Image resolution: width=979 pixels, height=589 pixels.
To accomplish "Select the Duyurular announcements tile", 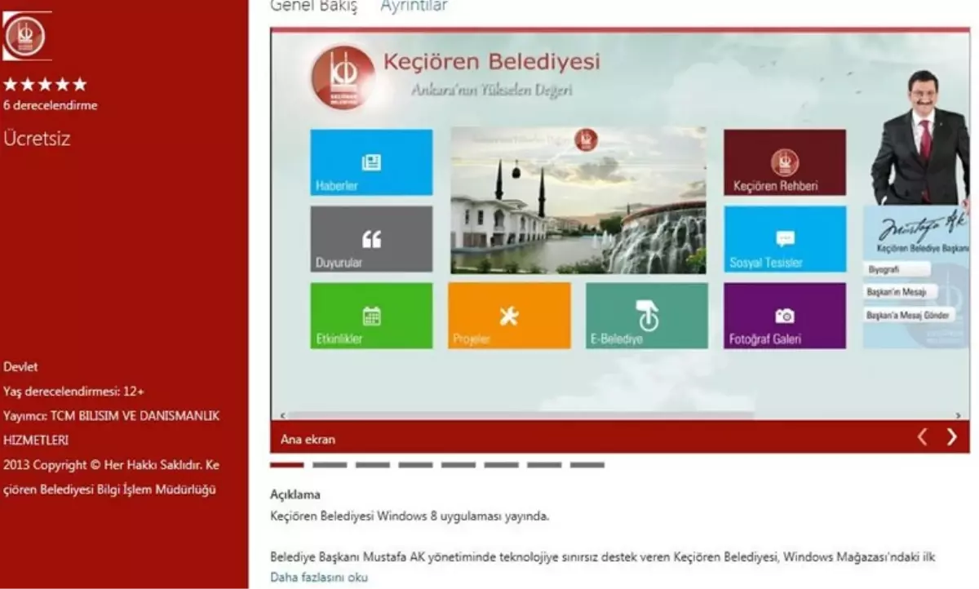I will click(370, 239).
